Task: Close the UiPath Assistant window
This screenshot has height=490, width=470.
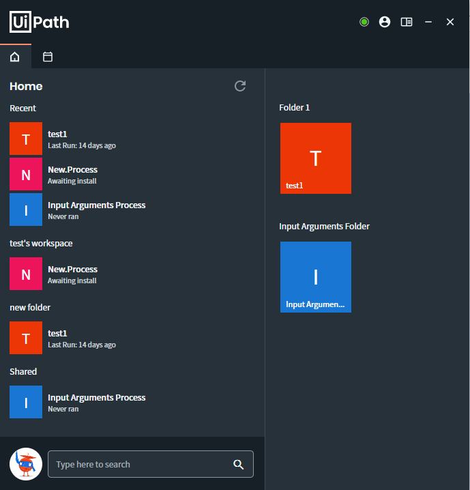Action: pos(450,22)
